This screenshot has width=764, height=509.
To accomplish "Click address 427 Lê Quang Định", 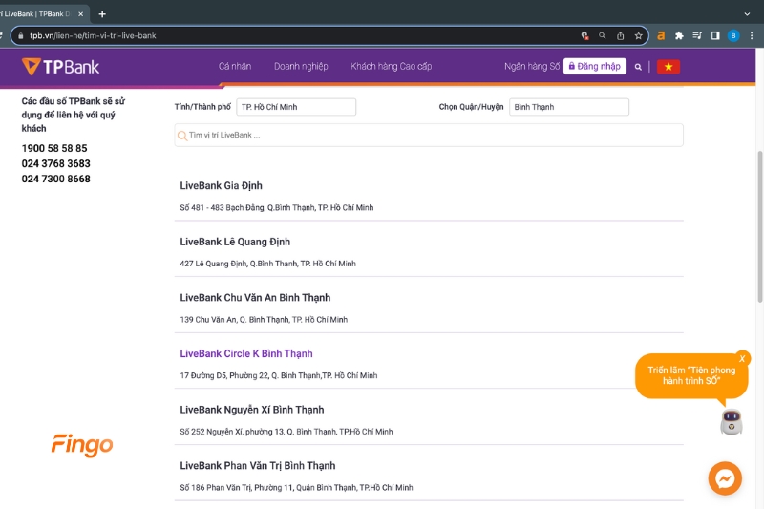I will (x=267, y=264).
